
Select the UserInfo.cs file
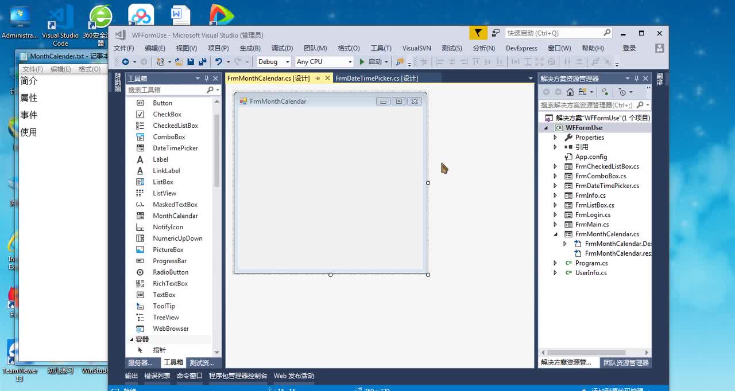(x=591, y=273)
